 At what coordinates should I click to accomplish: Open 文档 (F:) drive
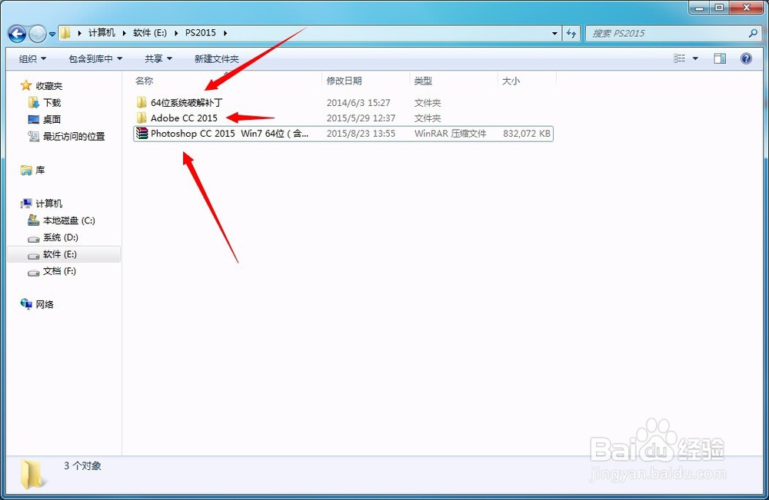(59, 271)
